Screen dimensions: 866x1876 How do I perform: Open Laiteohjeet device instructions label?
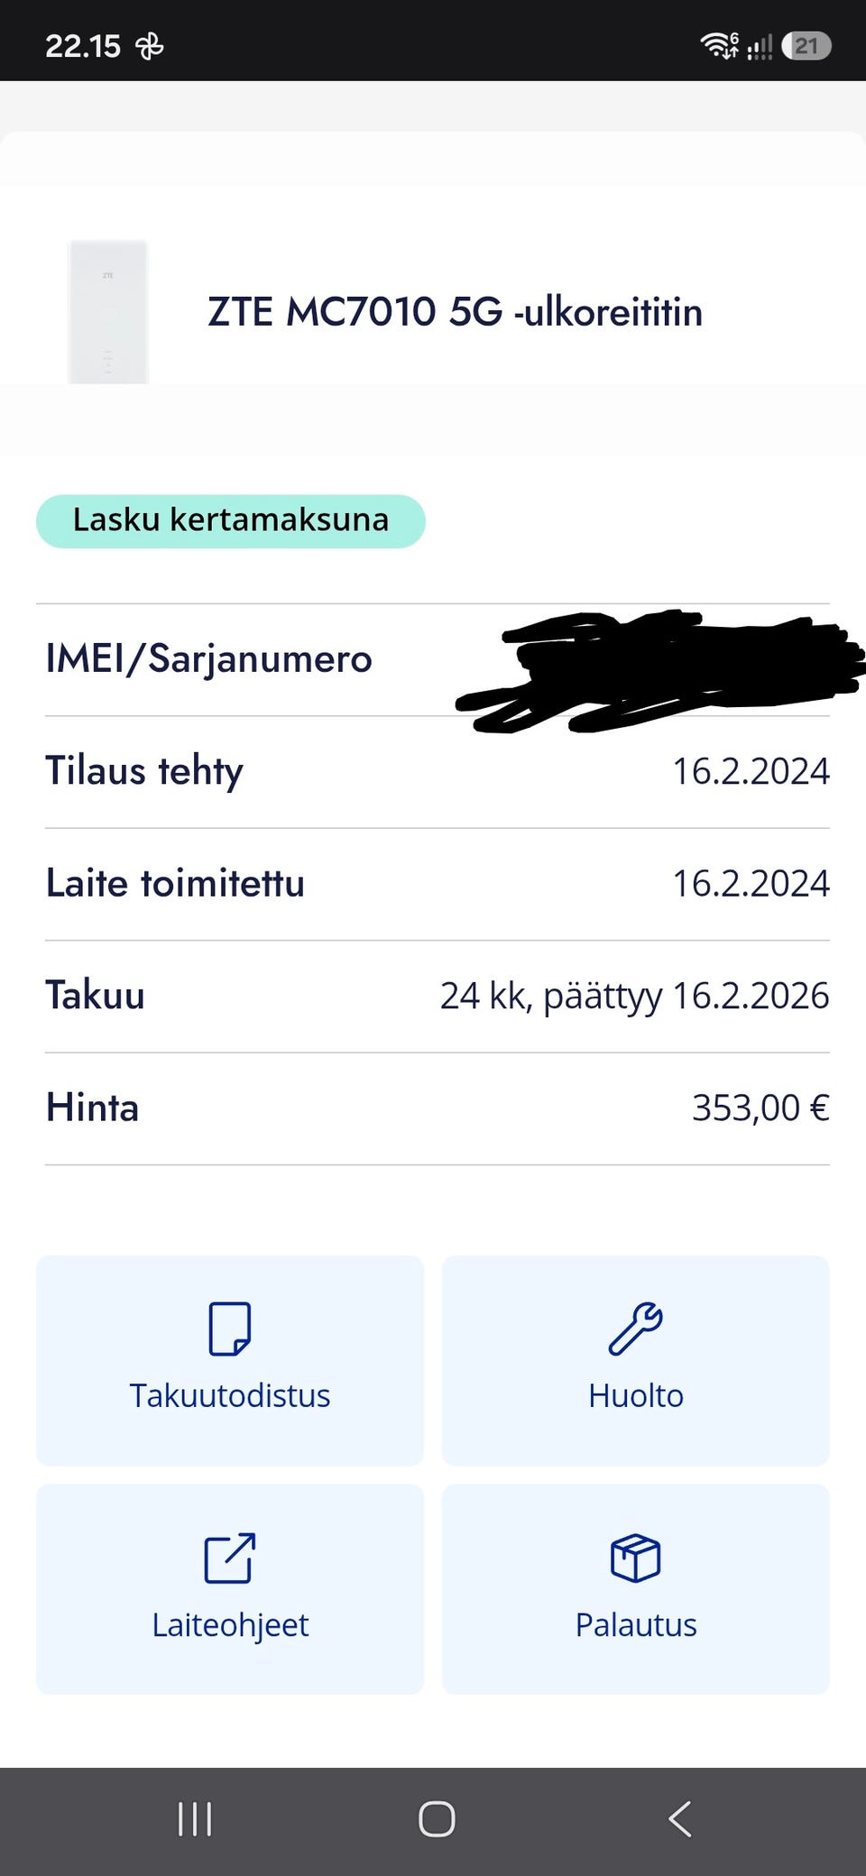coord(229,1624)
